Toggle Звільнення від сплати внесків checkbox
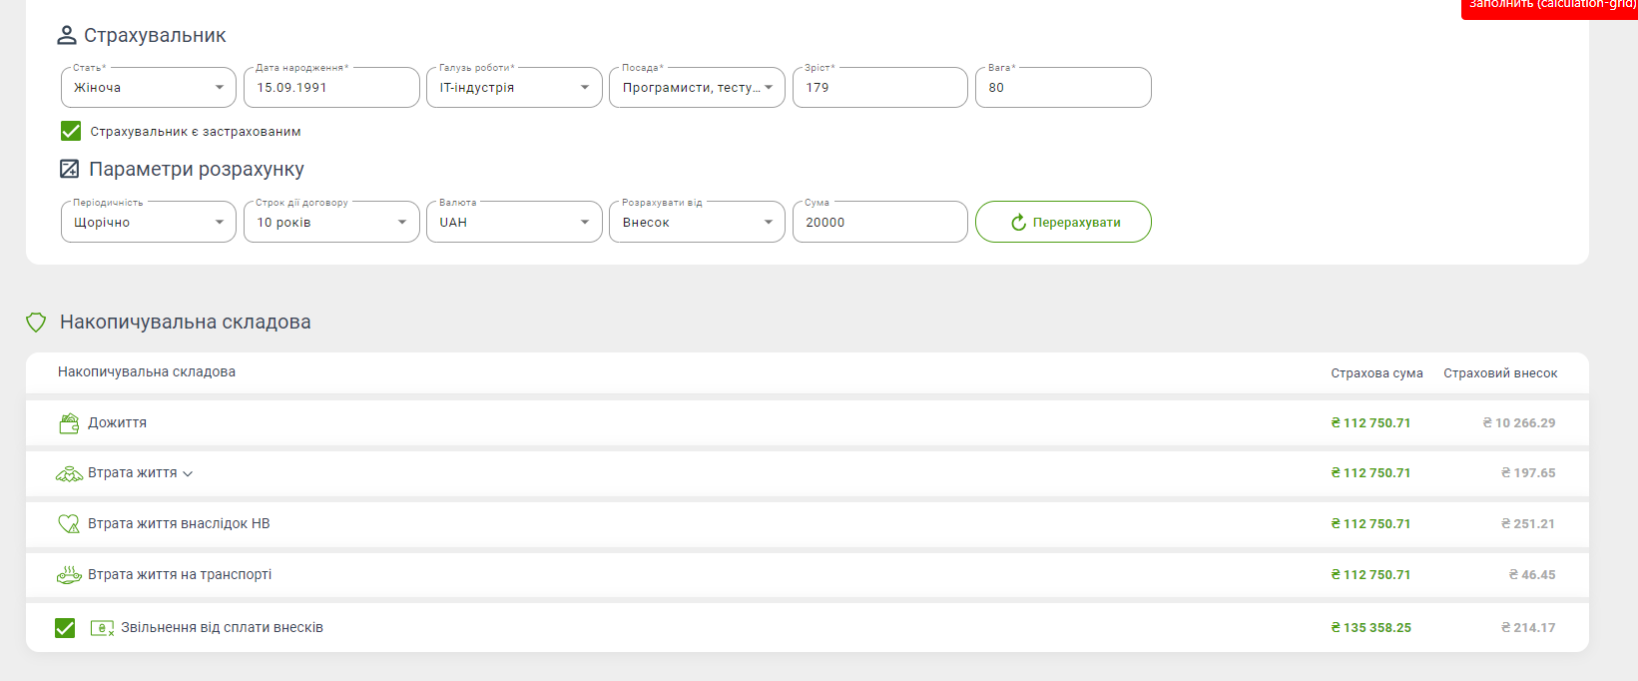Image resolution: width=1638 pixels, height=681 pixels. tap(65, 628)
